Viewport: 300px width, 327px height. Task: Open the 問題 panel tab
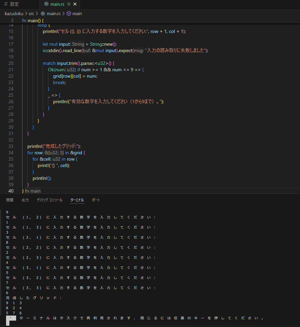10,200
